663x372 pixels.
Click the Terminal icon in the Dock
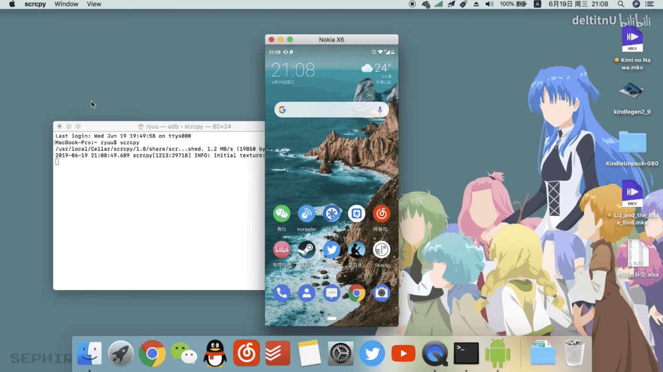[x=466, y=354]
